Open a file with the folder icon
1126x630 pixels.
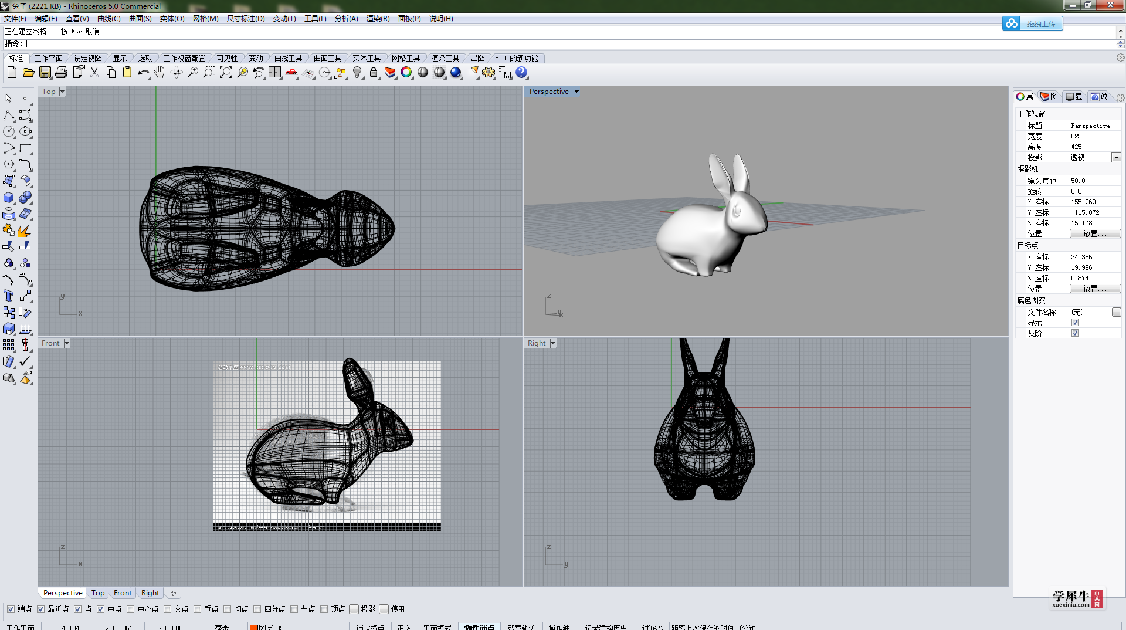tap(28, 73)
